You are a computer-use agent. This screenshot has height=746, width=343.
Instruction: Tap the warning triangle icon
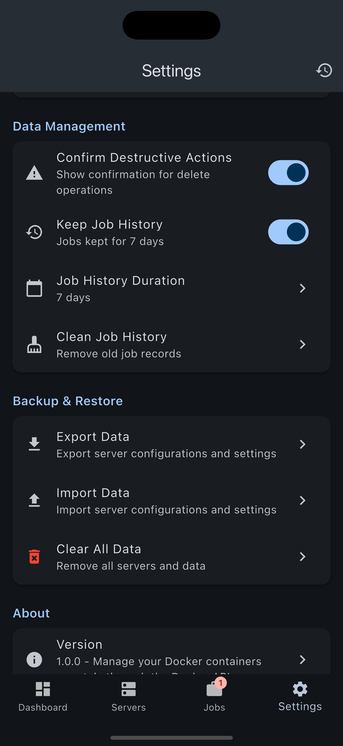pos(34,173)
